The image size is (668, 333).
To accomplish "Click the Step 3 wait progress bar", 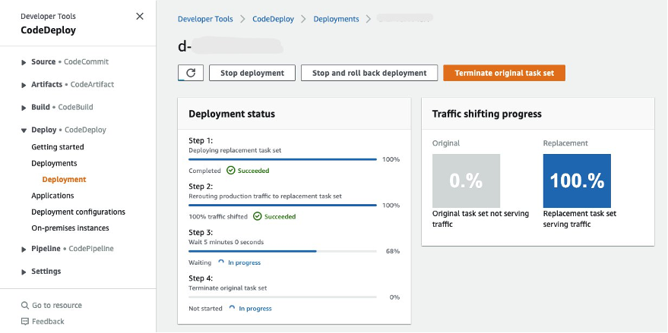I will coord(283,251).
